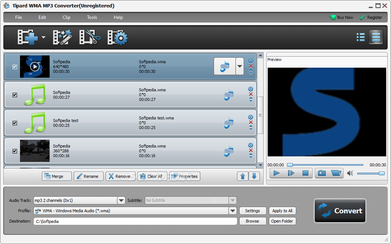Click move arrows on Softpedia test row
This screenshot has width=391, height=244.
coord(251,128)
